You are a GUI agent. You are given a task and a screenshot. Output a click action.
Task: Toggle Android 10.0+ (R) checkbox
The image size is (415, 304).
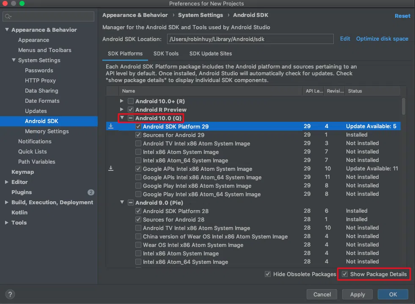coord(130,101)
